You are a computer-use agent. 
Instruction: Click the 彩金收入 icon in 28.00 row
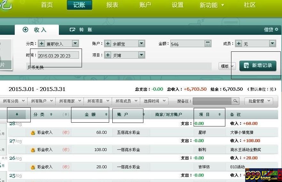click(x=33, y=167)
